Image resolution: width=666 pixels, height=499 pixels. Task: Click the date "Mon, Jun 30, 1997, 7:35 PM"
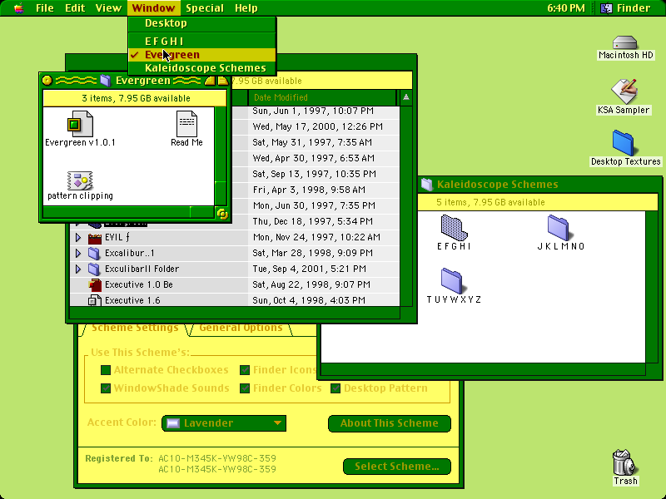pyautogui.click(x=314, y=205)
